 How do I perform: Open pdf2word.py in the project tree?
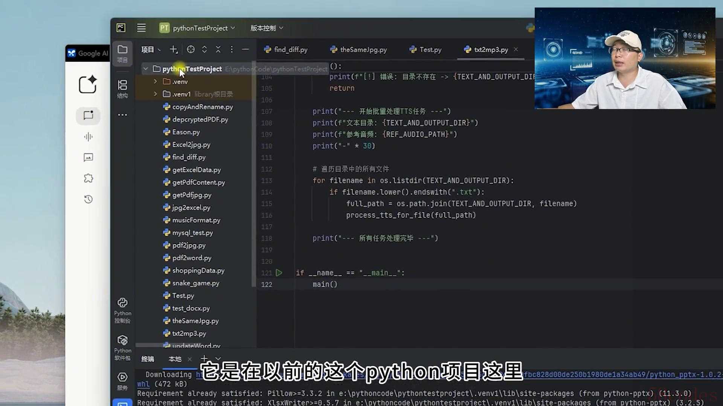tap(187, 258)
